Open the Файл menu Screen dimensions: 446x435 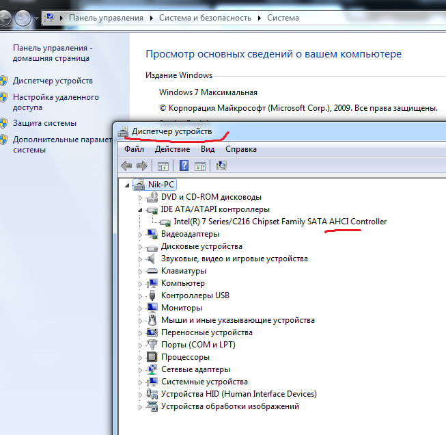[x=134, y=149]
